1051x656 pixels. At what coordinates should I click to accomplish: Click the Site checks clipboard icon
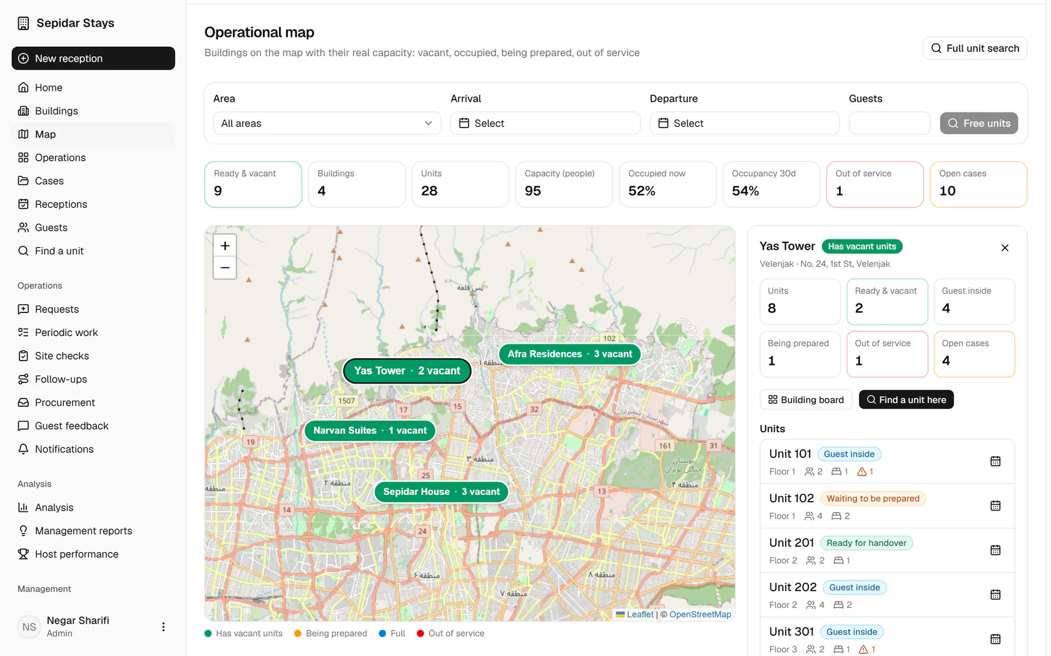pos(23,355)
